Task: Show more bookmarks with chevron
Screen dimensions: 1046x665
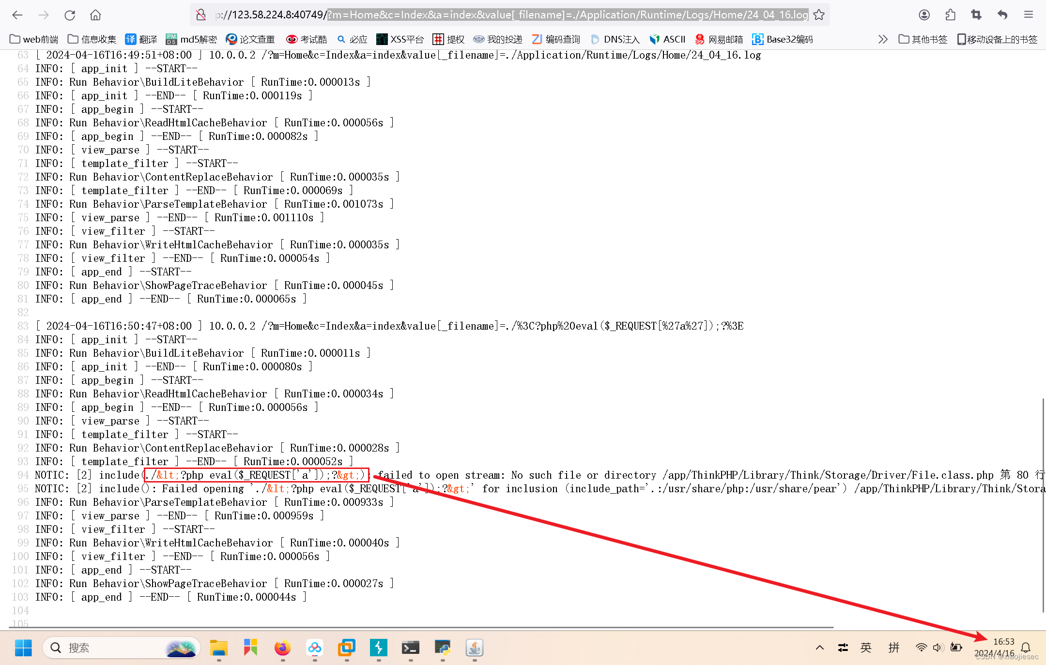Action: point(883,39)
